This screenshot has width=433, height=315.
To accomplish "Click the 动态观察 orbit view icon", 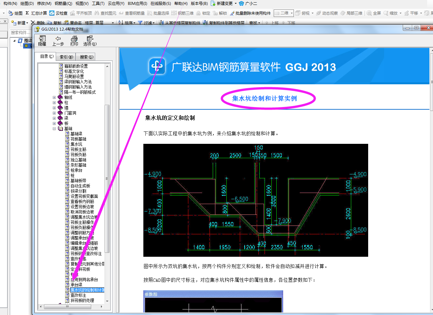I will point(319,13).
